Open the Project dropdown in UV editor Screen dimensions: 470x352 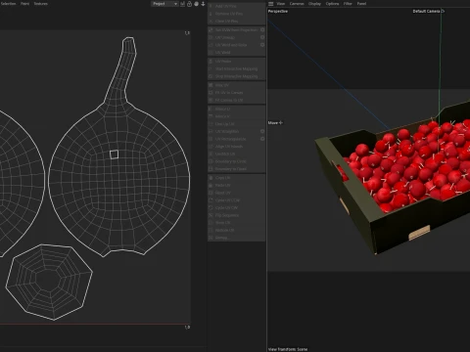coord(164,4)
